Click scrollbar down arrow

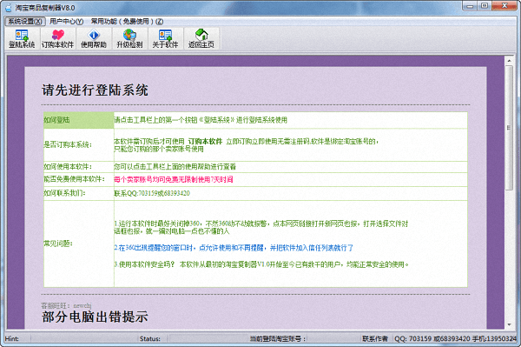point(509,324)
